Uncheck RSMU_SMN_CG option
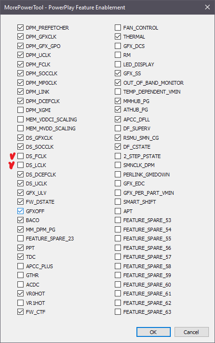 (x=118, y=138)
